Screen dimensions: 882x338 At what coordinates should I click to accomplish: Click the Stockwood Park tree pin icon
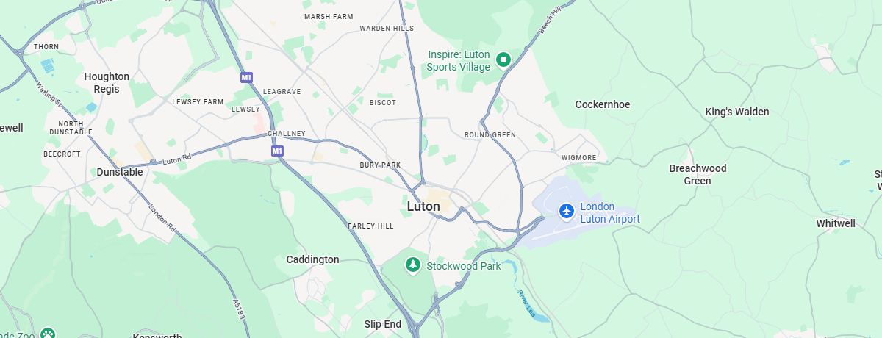413,265
